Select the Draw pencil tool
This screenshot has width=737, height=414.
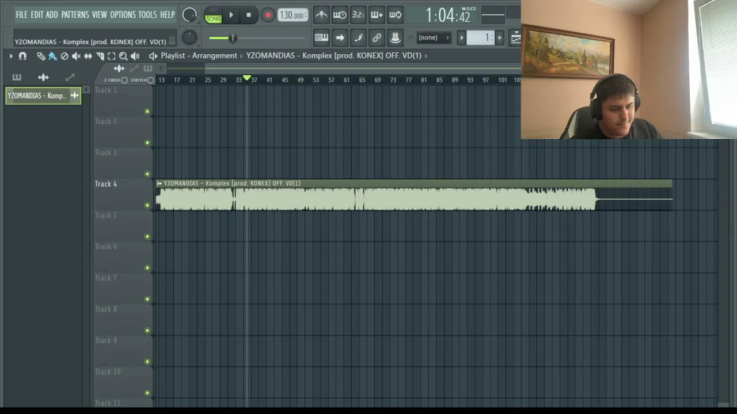[x=41, y=56]
